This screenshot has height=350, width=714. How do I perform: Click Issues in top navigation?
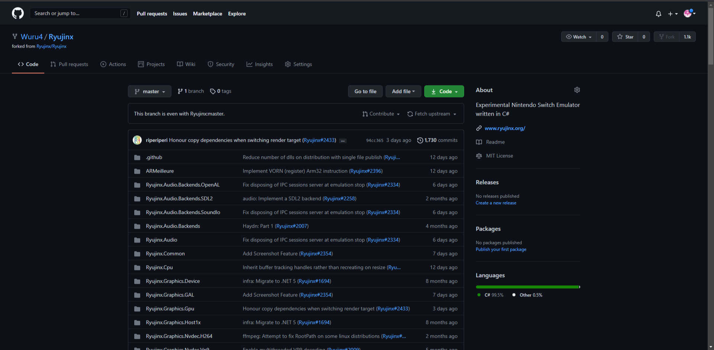180,14
